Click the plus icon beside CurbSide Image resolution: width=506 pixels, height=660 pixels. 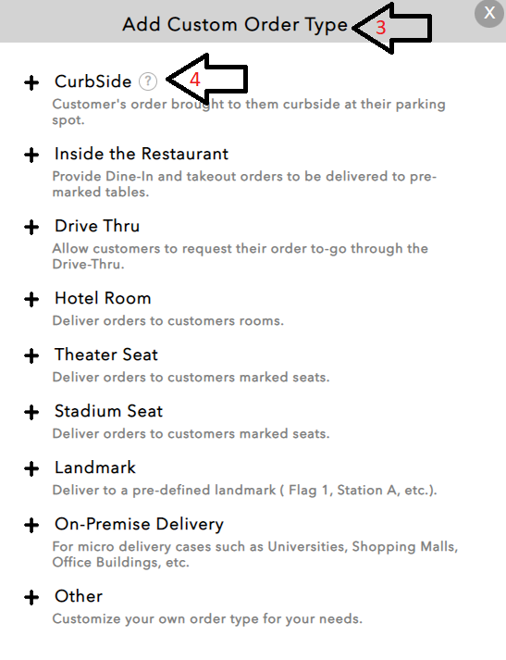coord(31,82)
